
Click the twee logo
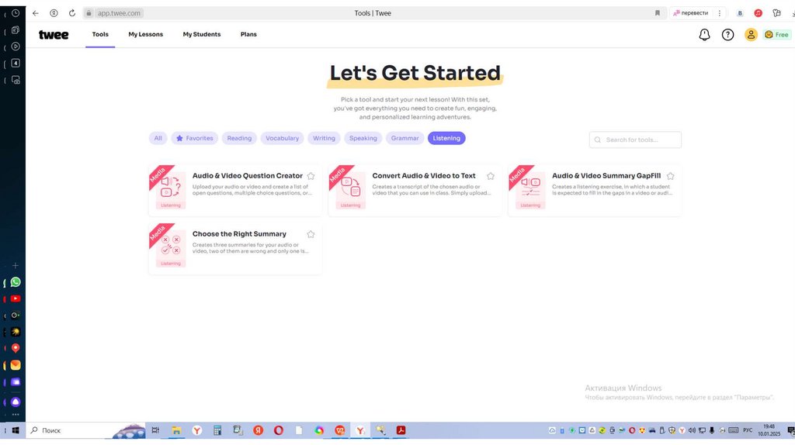[x=54, y=35]
